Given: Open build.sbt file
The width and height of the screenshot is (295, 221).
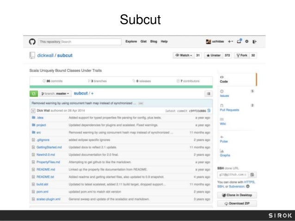Looking at the screenshot, I should tap(43, 184).
